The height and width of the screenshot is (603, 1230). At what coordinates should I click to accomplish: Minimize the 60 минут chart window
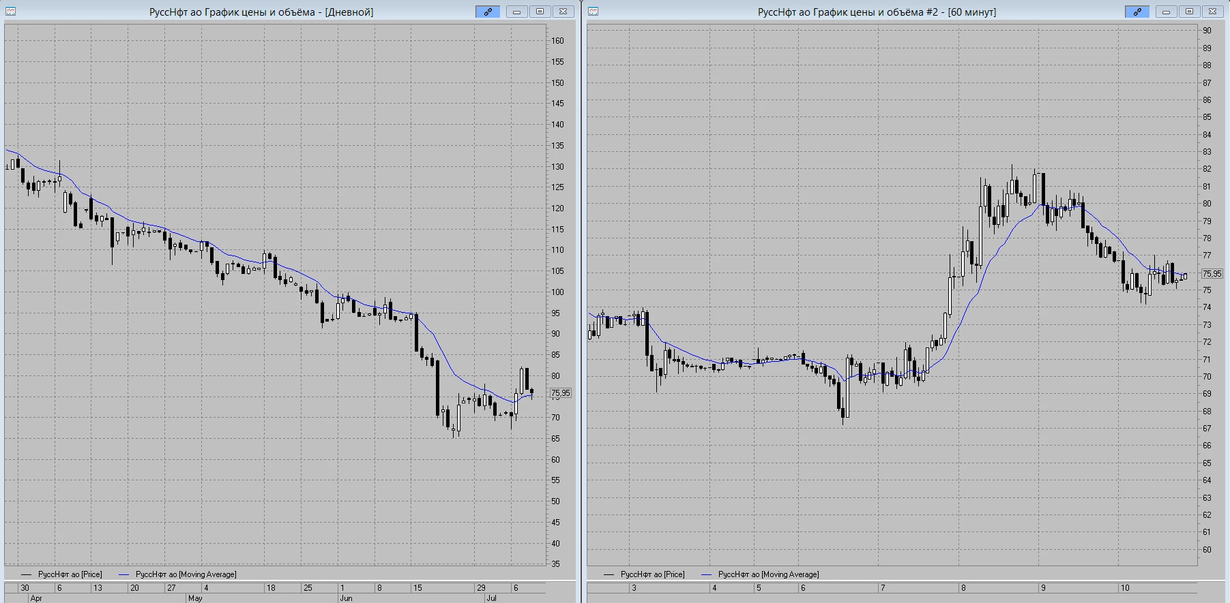(x=1166, y=12)
